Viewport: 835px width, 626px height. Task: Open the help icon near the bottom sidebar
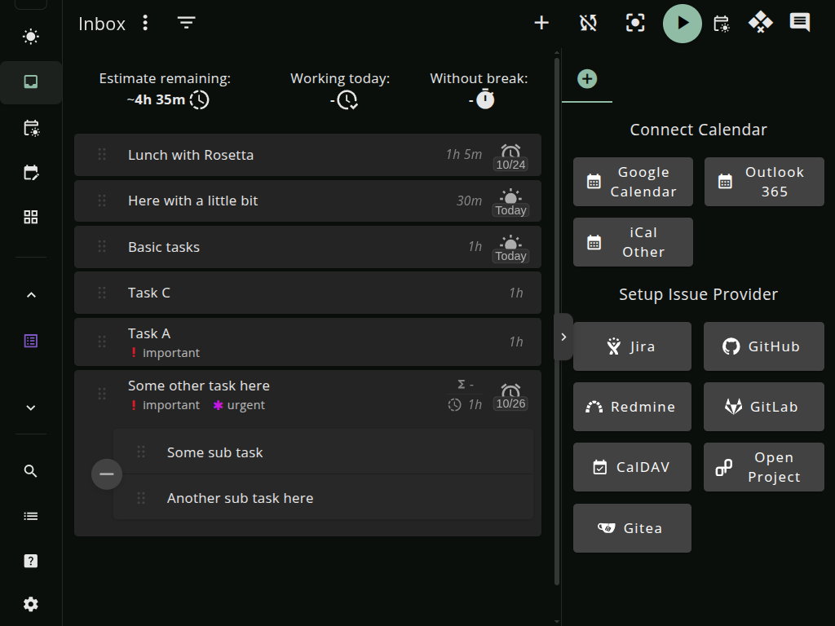[x=30, y=561]
